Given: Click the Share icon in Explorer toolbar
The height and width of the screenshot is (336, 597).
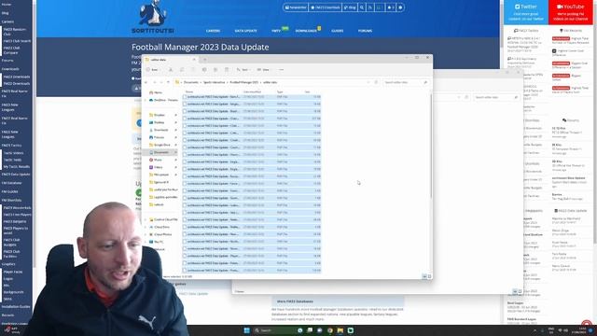Looking at the screenshot, I should 215,70.
